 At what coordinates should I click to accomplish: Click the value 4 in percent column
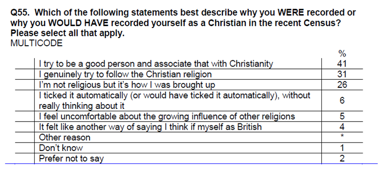click(342, 127)
